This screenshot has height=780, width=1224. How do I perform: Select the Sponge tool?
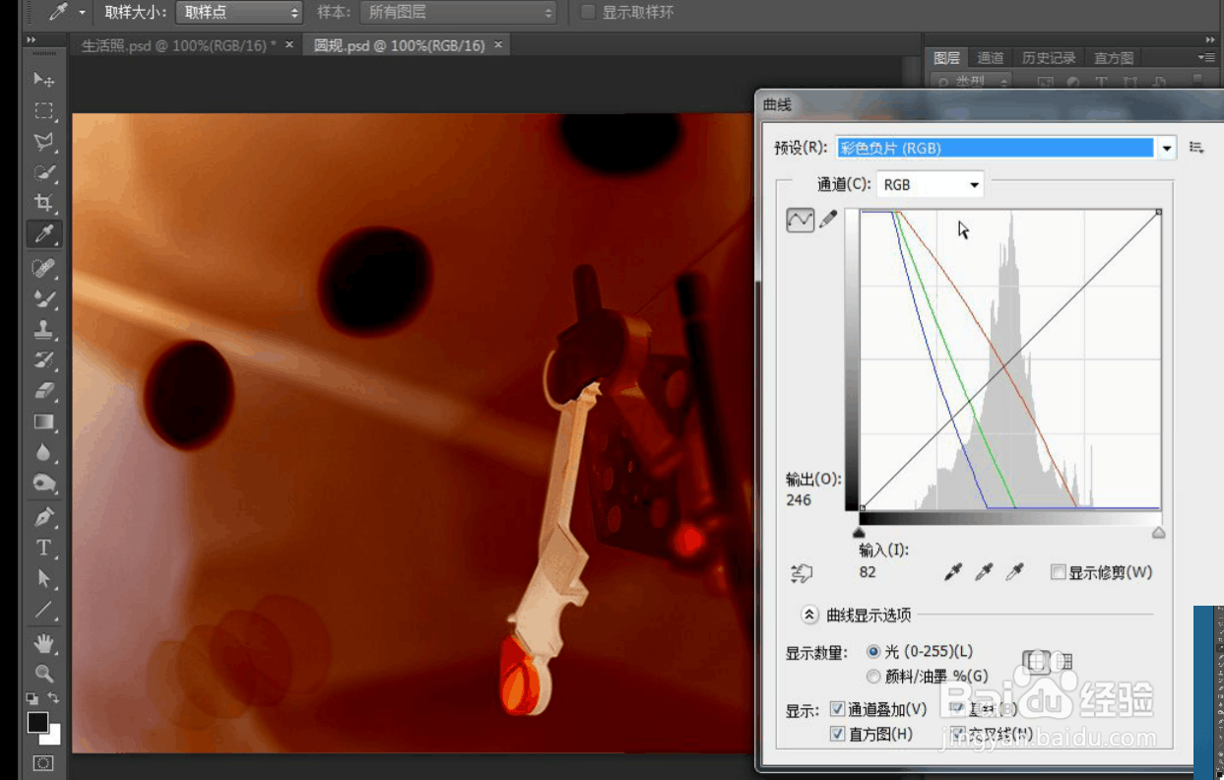point(43,483)
